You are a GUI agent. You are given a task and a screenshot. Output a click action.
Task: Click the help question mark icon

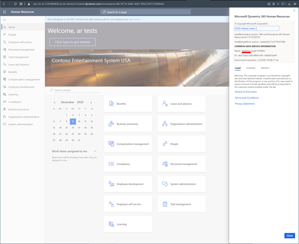tap(294, 11)
